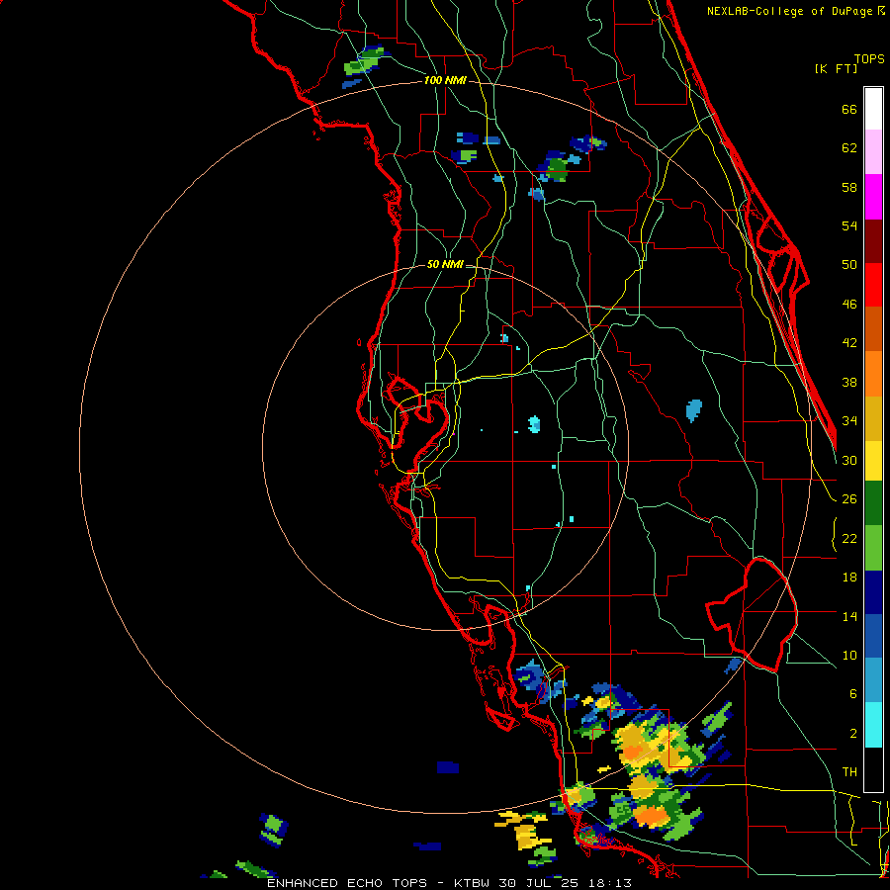
Task: Pick the dark orange legend swatch
Action: tap(873, 329)
